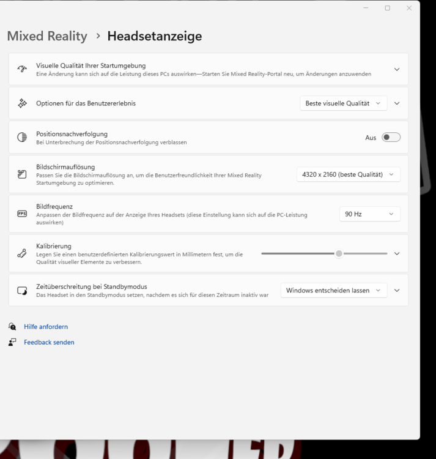Click the FPS Bildfrequenz icon
The height and width of the screenshot is (459, 436).
(22, 214)
